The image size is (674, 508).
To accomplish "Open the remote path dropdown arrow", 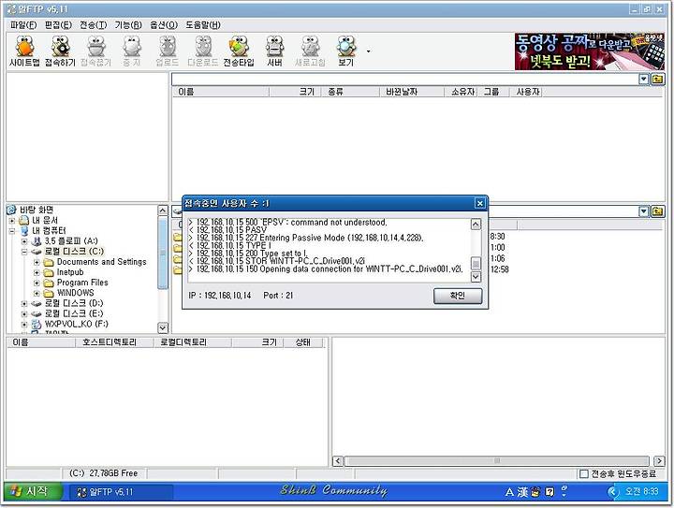I will point(643,79).
